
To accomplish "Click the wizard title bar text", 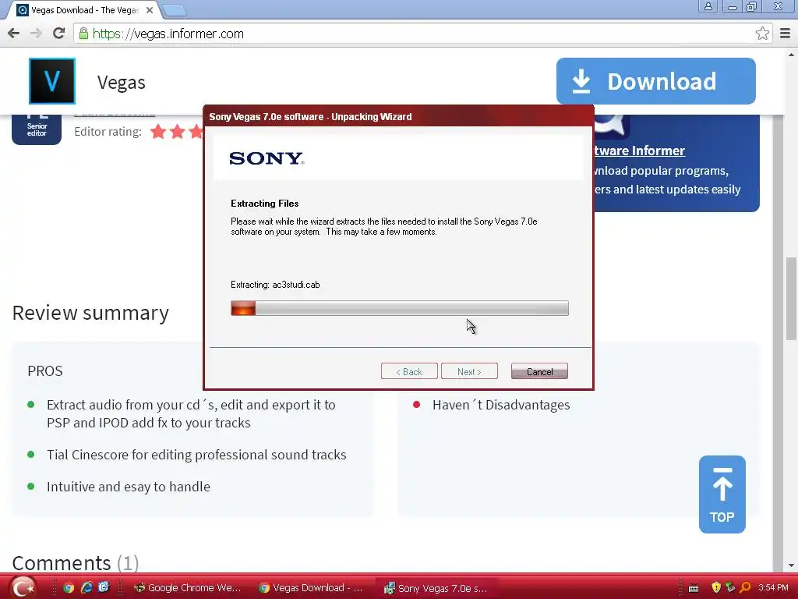I will [310, 117].
